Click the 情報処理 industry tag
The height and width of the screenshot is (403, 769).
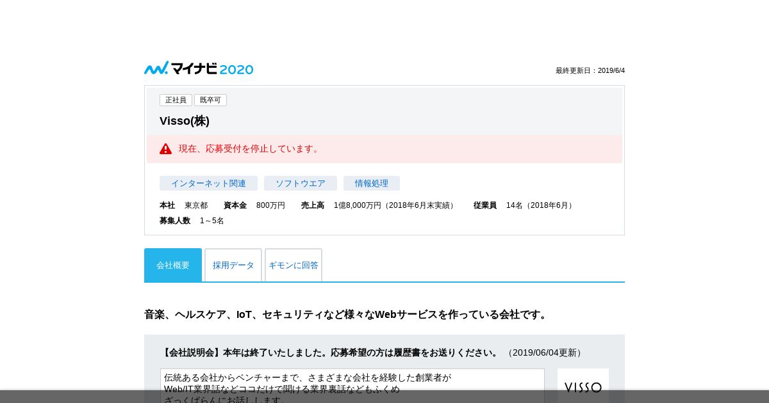coord(372,184)
